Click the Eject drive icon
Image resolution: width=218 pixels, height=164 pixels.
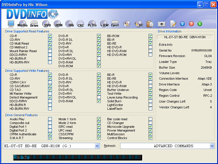click(115, 24)
